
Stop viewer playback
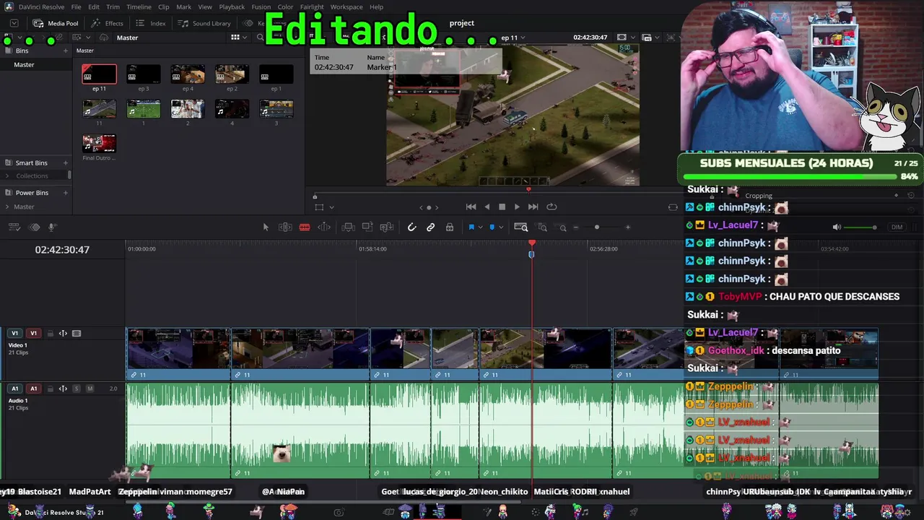point(502,207)
